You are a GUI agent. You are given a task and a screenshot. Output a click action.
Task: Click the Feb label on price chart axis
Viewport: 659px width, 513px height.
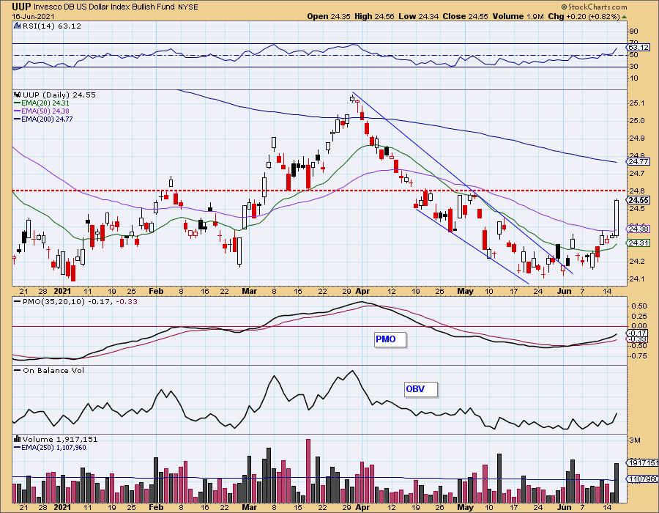tap(156, 291)
